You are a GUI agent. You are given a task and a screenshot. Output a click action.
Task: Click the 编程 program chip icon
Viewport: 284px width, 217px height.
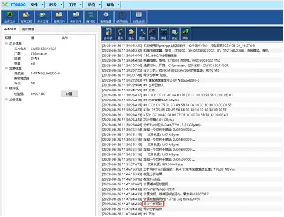pos(163,34)
